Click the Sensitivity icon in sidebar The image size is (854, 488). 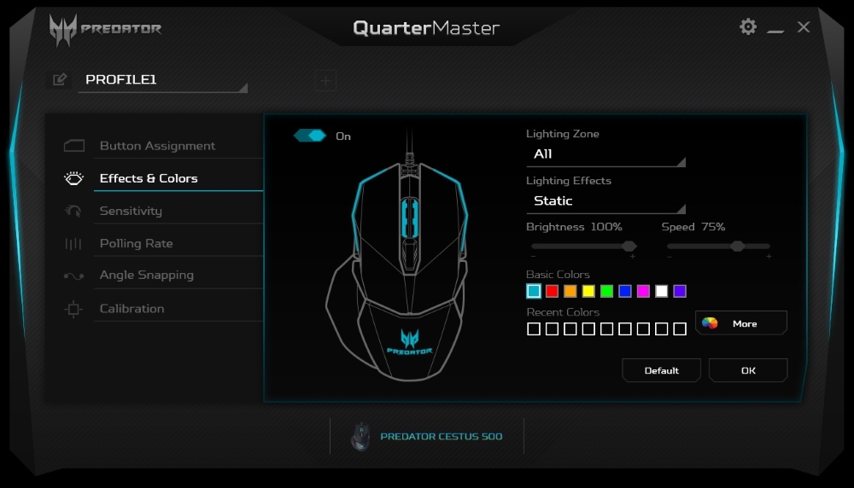73,211
